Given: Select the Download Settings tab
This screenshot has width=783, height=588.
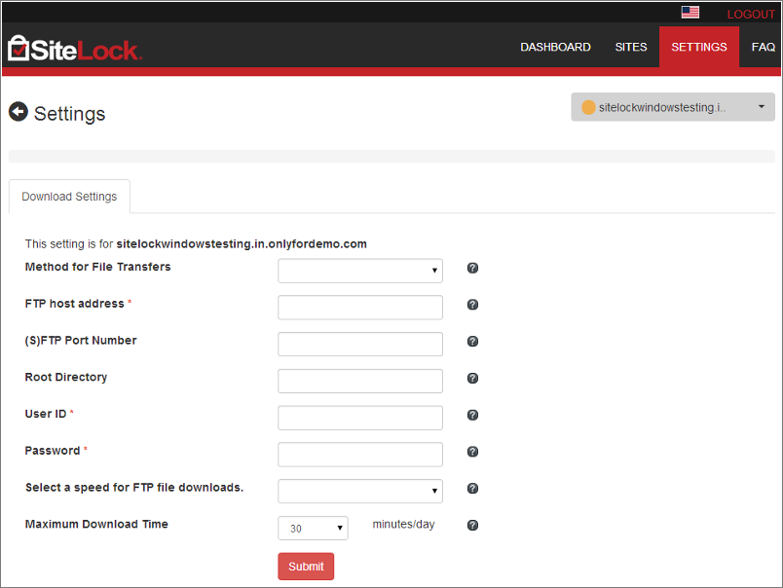Looking at the screenshot, I should 68,196.
